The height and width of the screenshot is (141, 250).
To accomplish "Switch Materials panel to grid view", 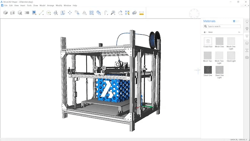I will (x=234, y=21).
